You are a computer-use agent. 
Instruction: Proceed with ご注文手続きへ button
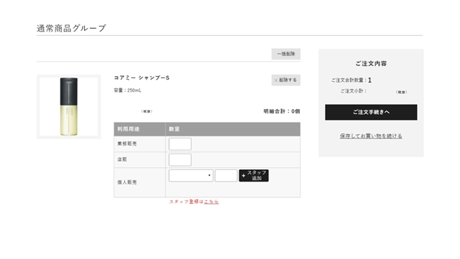click(x=371, y=112)
